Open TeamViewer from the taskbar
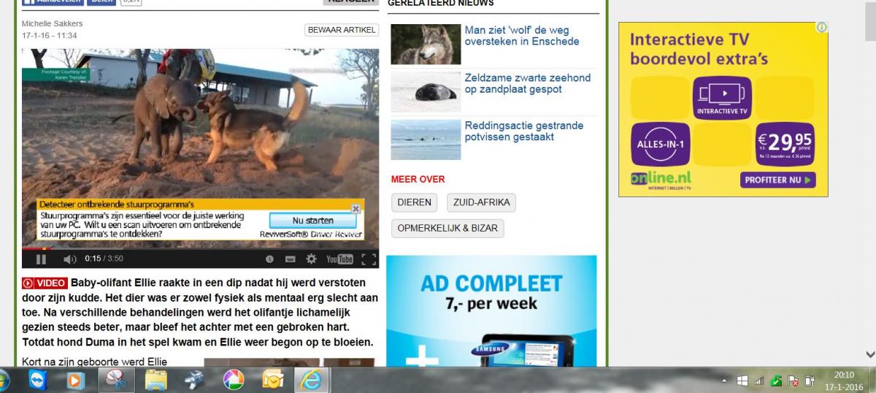 click(36, 380)
